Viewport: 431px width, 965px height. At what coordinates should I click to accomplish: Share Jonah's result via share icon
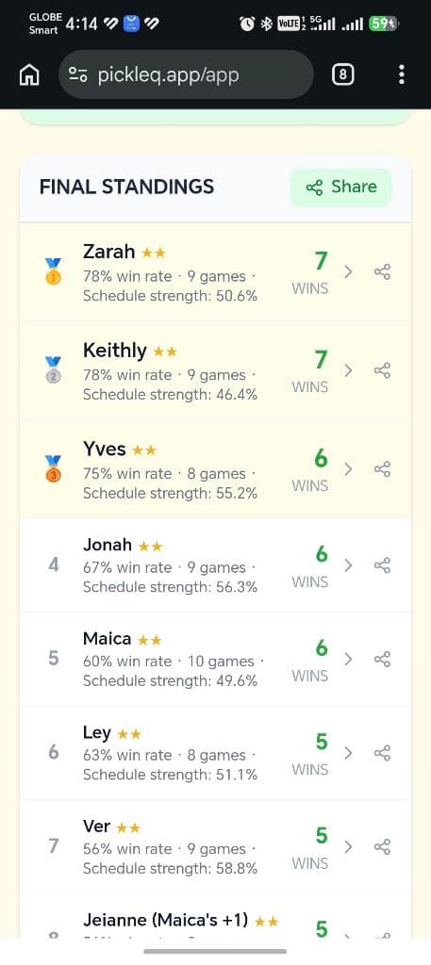[382, 565]
